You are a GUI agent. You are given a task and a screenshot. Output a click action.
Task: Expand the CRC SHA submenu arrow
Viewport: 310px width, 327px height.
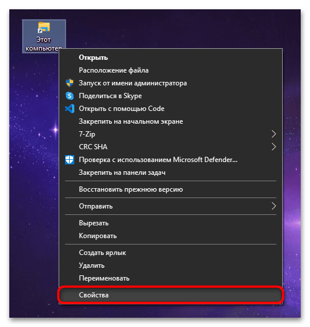[274, 147]
